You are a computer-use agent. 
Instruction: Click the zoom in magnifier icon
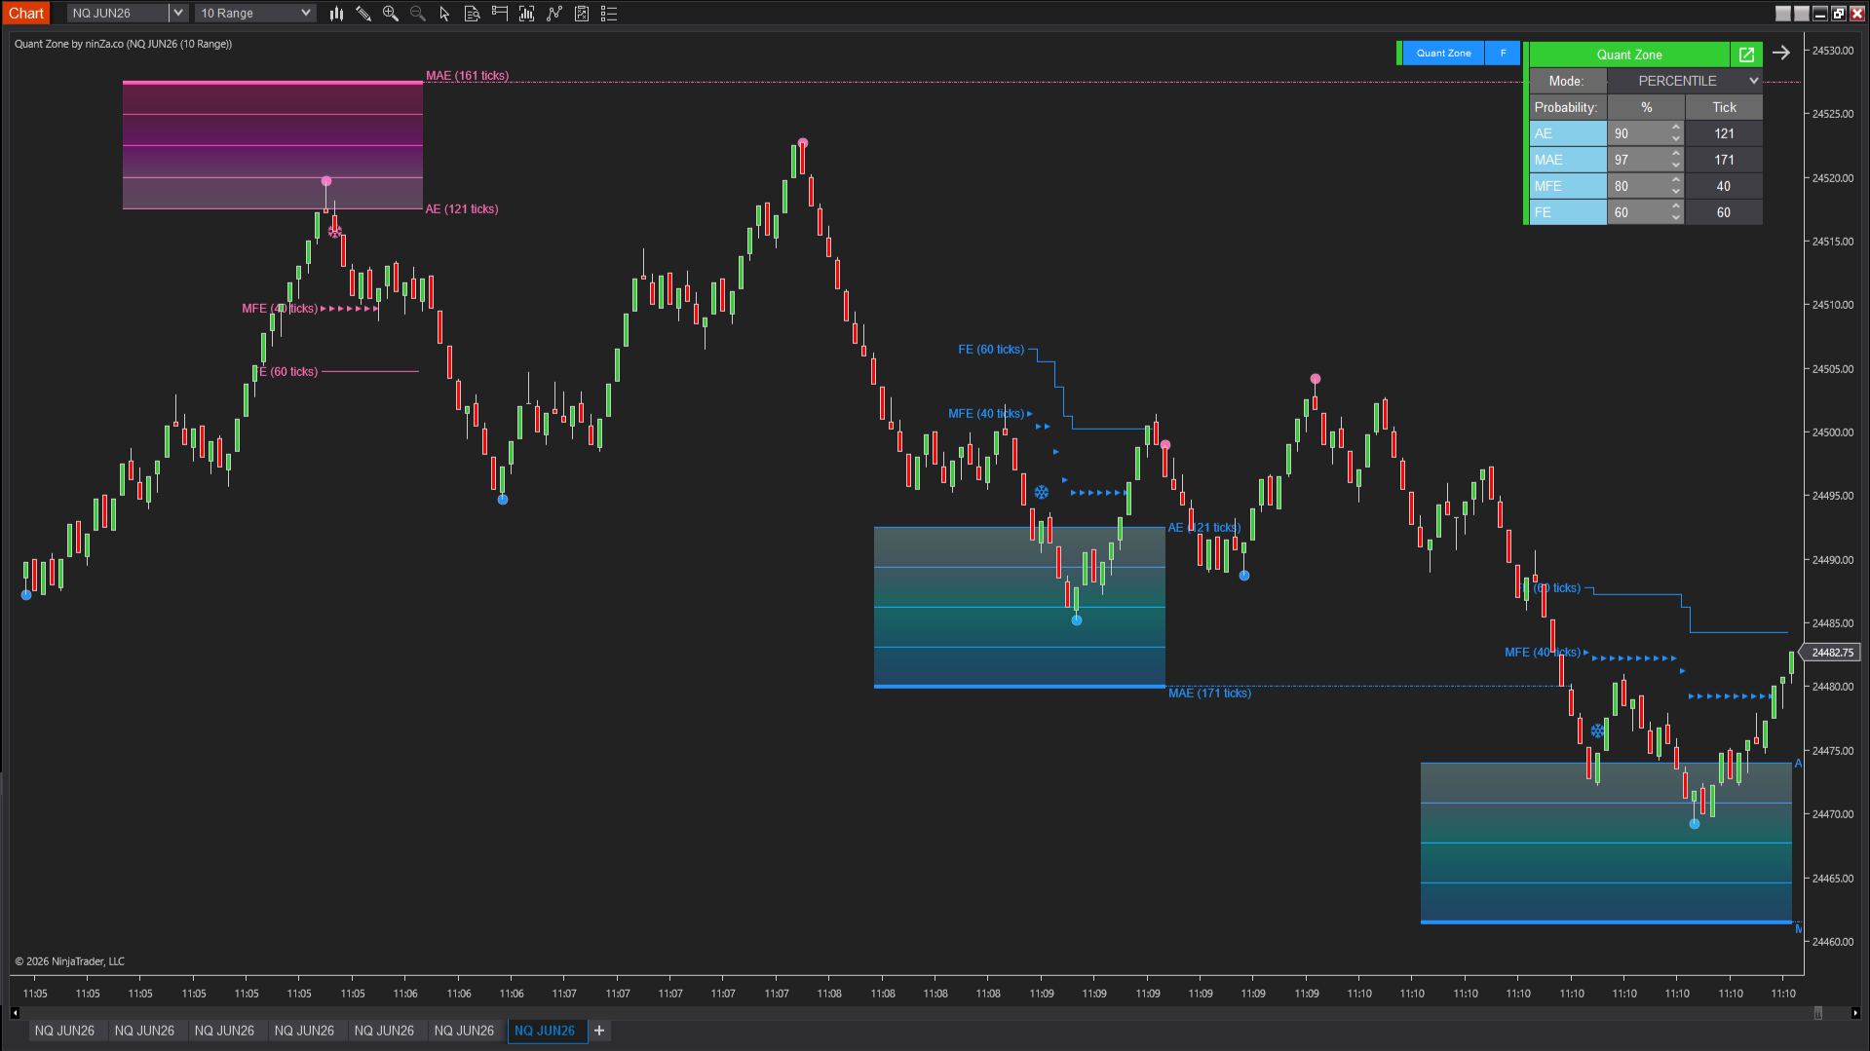coord(391,14)
